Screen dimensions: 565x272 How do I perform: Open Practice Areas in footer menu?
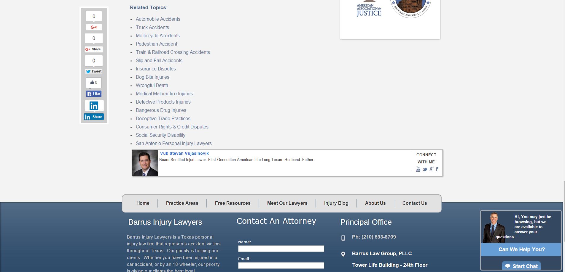pos(182,203)
